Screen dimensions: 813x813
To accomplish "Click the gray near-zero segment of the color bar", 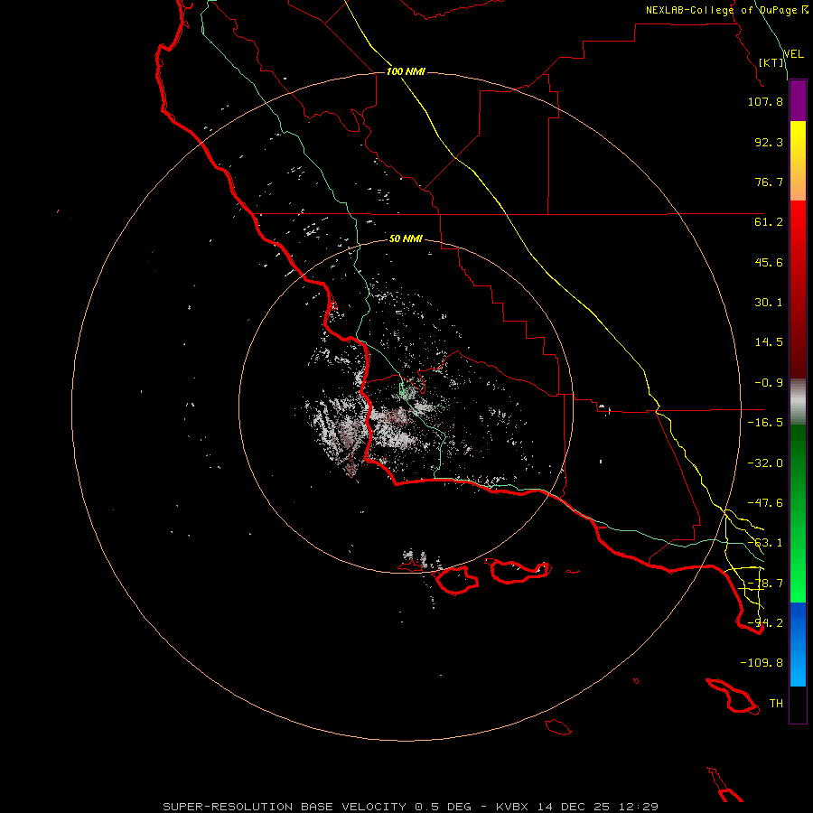I will point(798,402).
